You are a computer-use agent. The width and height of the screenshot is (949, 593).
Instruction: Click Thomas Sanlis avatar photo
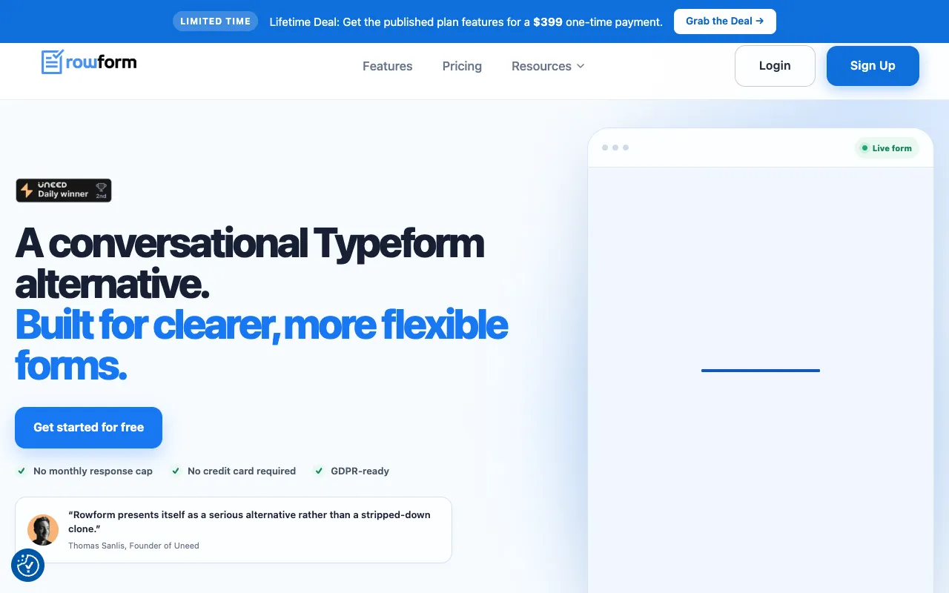click(43, 530)
